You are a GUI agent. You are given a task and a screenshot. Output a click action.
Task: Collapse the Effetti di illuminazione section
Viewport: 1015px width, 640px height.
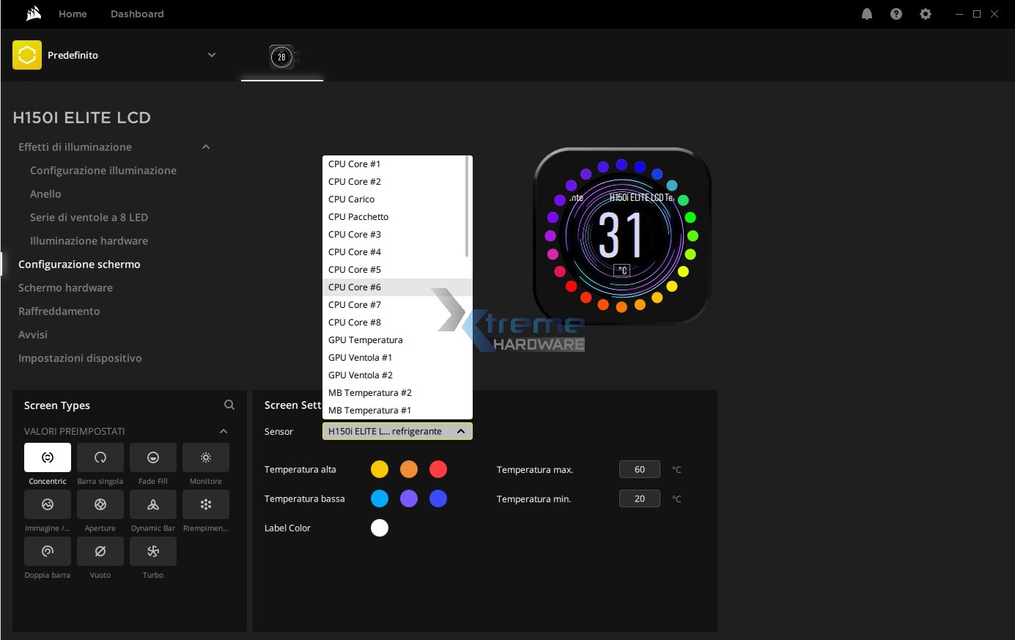tap(206, 147)
